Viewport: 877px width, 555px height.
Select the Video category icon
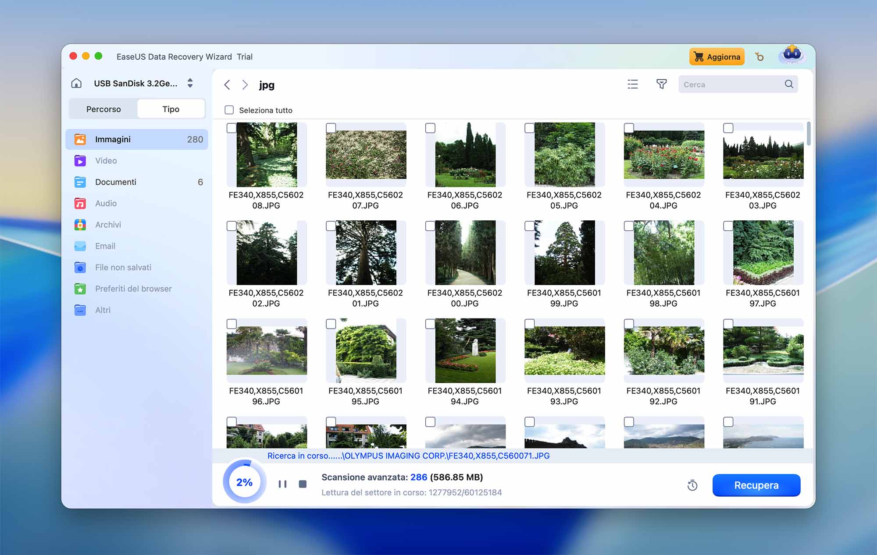[x=80, y=161]
